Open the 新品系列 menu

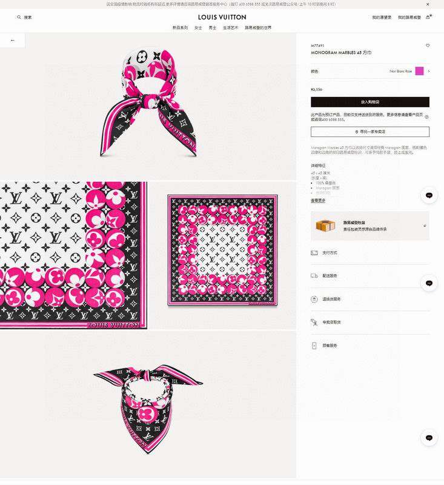pyautogui.click(x=180, y=27)
